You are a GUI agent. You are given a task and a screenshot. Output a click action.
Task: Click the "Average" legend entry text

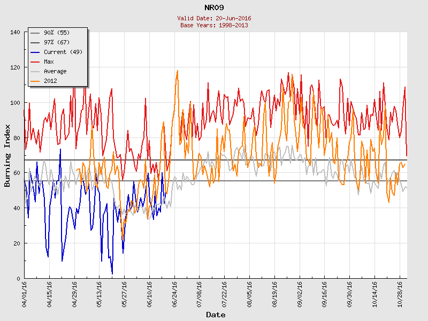pos(55,72)
